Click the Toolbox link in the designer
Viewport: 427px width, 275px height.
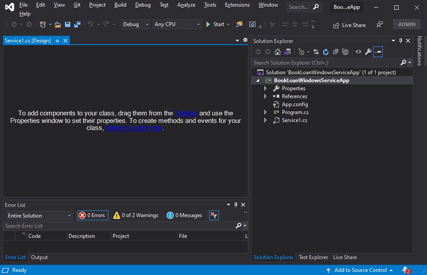[186, 113]
